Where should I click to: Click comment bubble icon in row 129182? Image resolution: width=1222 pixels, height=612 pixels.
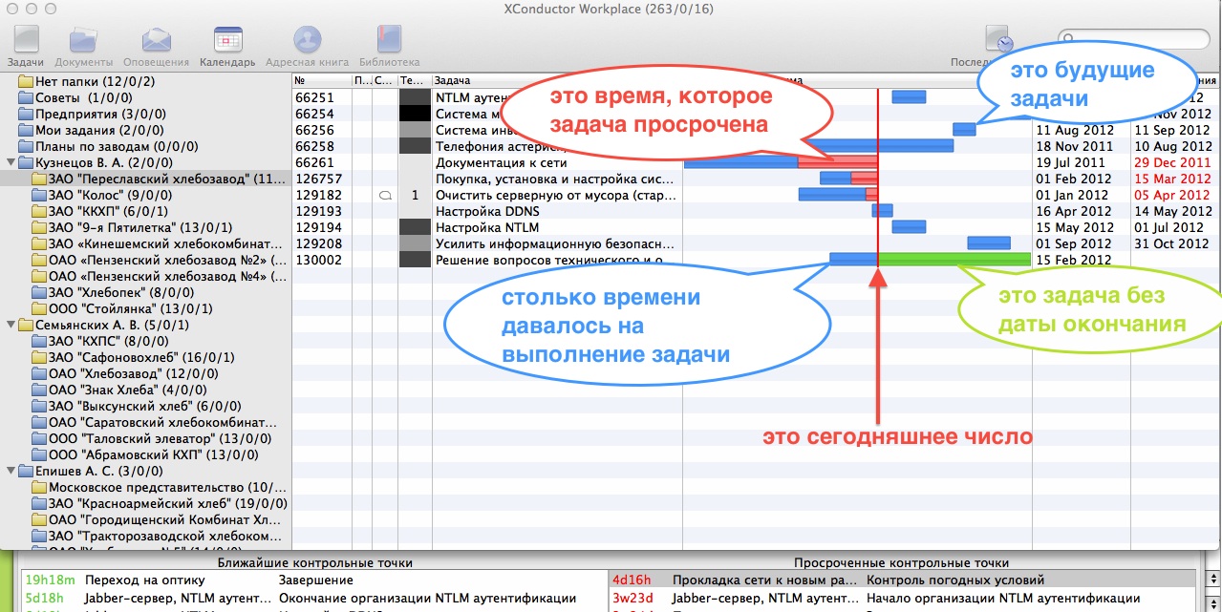(x=383, y=195)
